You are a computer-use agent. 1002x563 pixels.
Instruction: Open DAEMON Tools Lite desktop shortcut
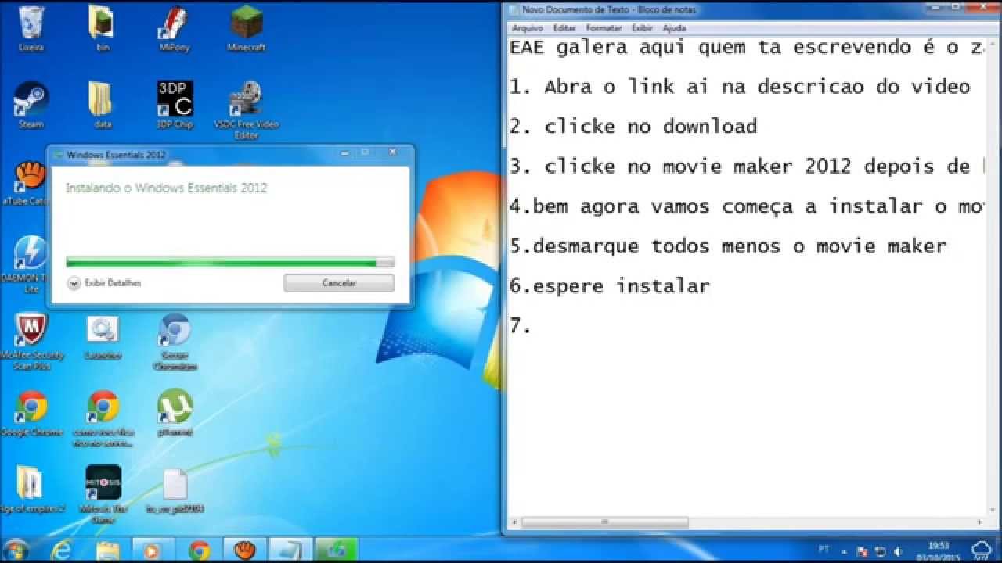coord(30,264)
